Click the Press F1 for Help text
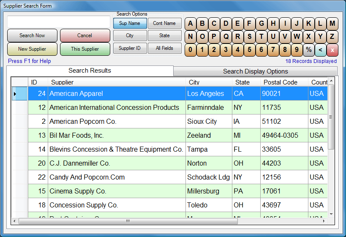346x237 pixels. pyautogui.click(x=29, y=61)
